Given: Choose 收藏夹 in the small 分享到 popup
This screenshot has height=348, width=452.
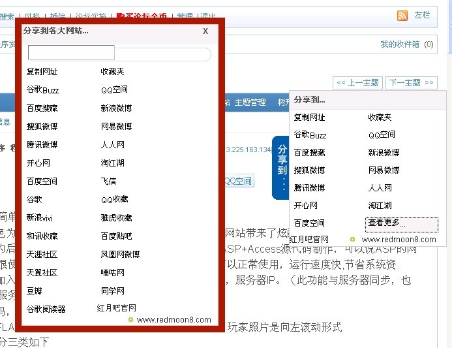Looking at the screenshot, I should [x=380, y=117].
